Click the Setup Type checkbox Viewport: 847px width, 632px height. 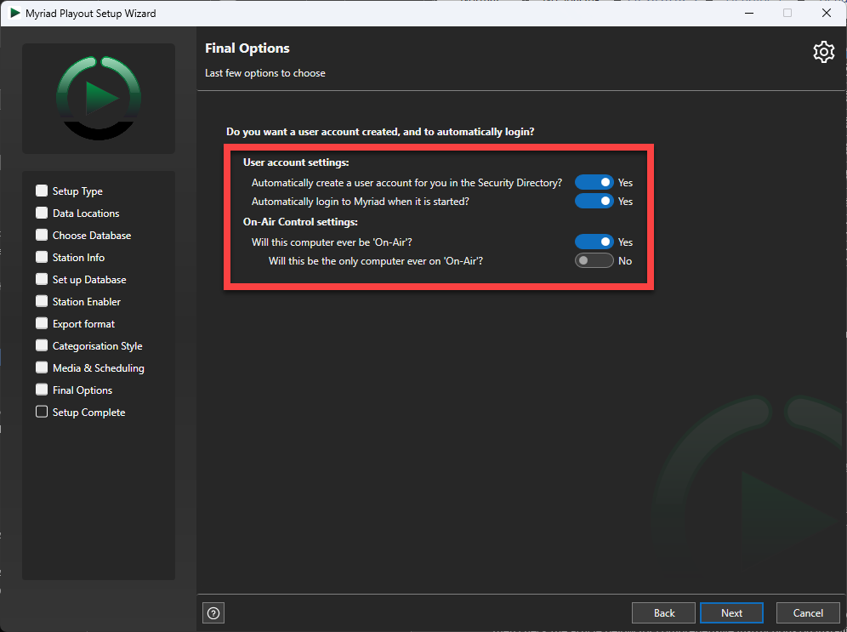click(42, 191)
